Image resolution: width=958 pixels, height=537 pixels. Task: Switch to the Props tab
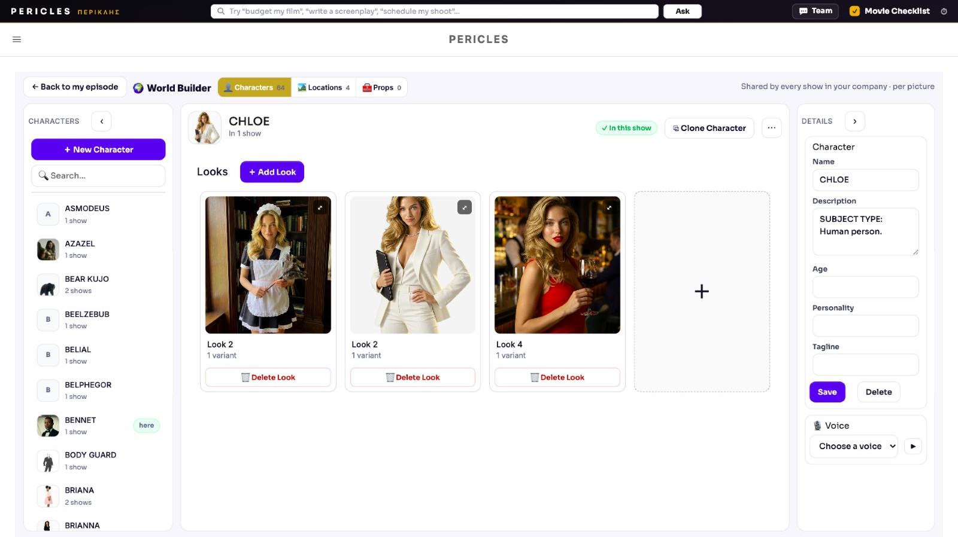click(x=382, y=87)
